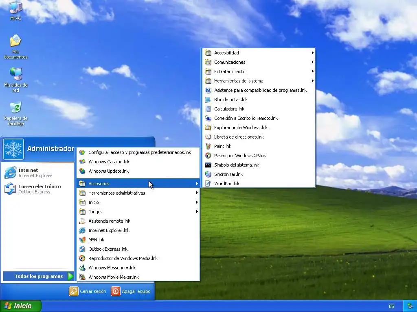
Task: Click the Inicio start button
Action: [21, 306]
